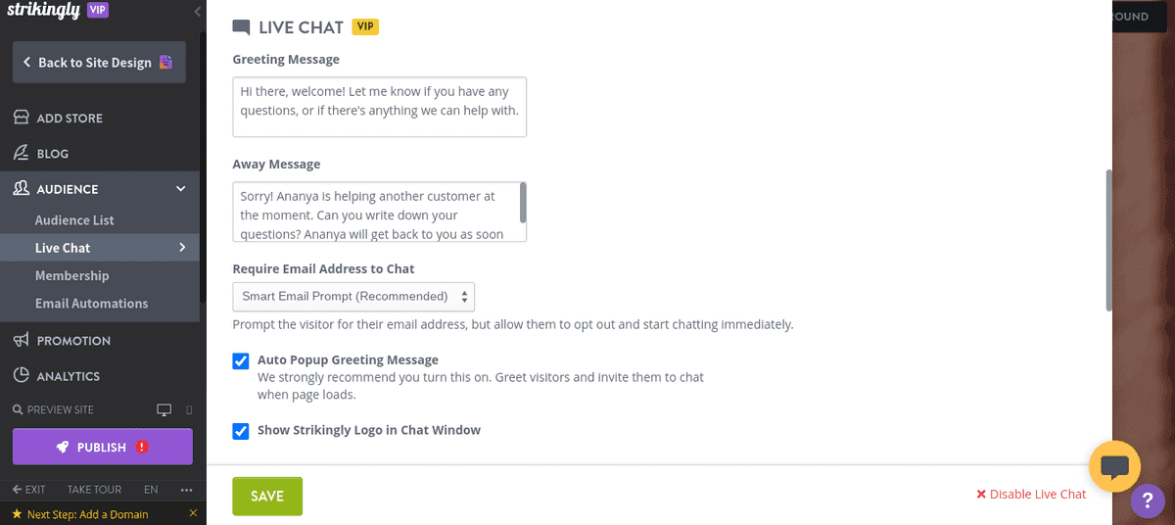Go to Membership in sidebar
The height and width of the screenshot is (525, 1175).
[x=71, y=275]
